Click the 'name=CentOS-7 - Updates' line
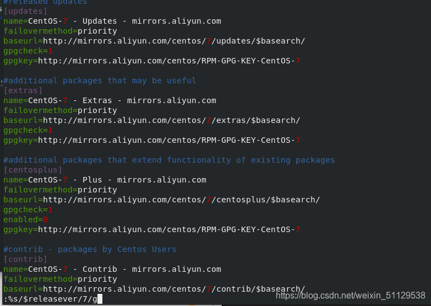Viewport: 431px width, 306px height. 112,21
